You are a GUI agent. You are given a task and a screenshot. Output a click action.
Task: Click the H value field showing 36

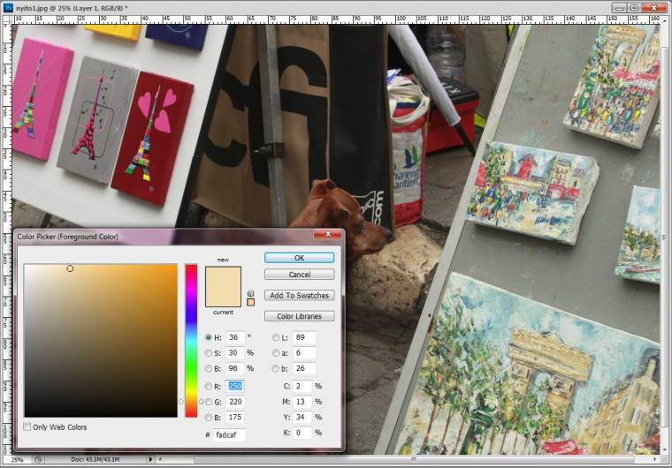(x=235, y=337)
